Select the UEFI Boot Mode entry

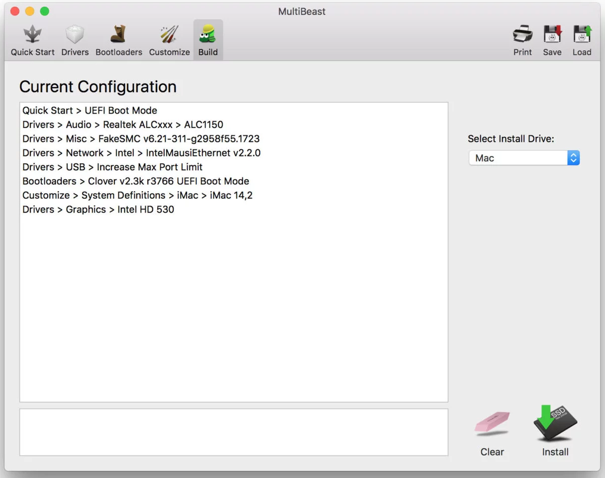click(x=90, y=111)
